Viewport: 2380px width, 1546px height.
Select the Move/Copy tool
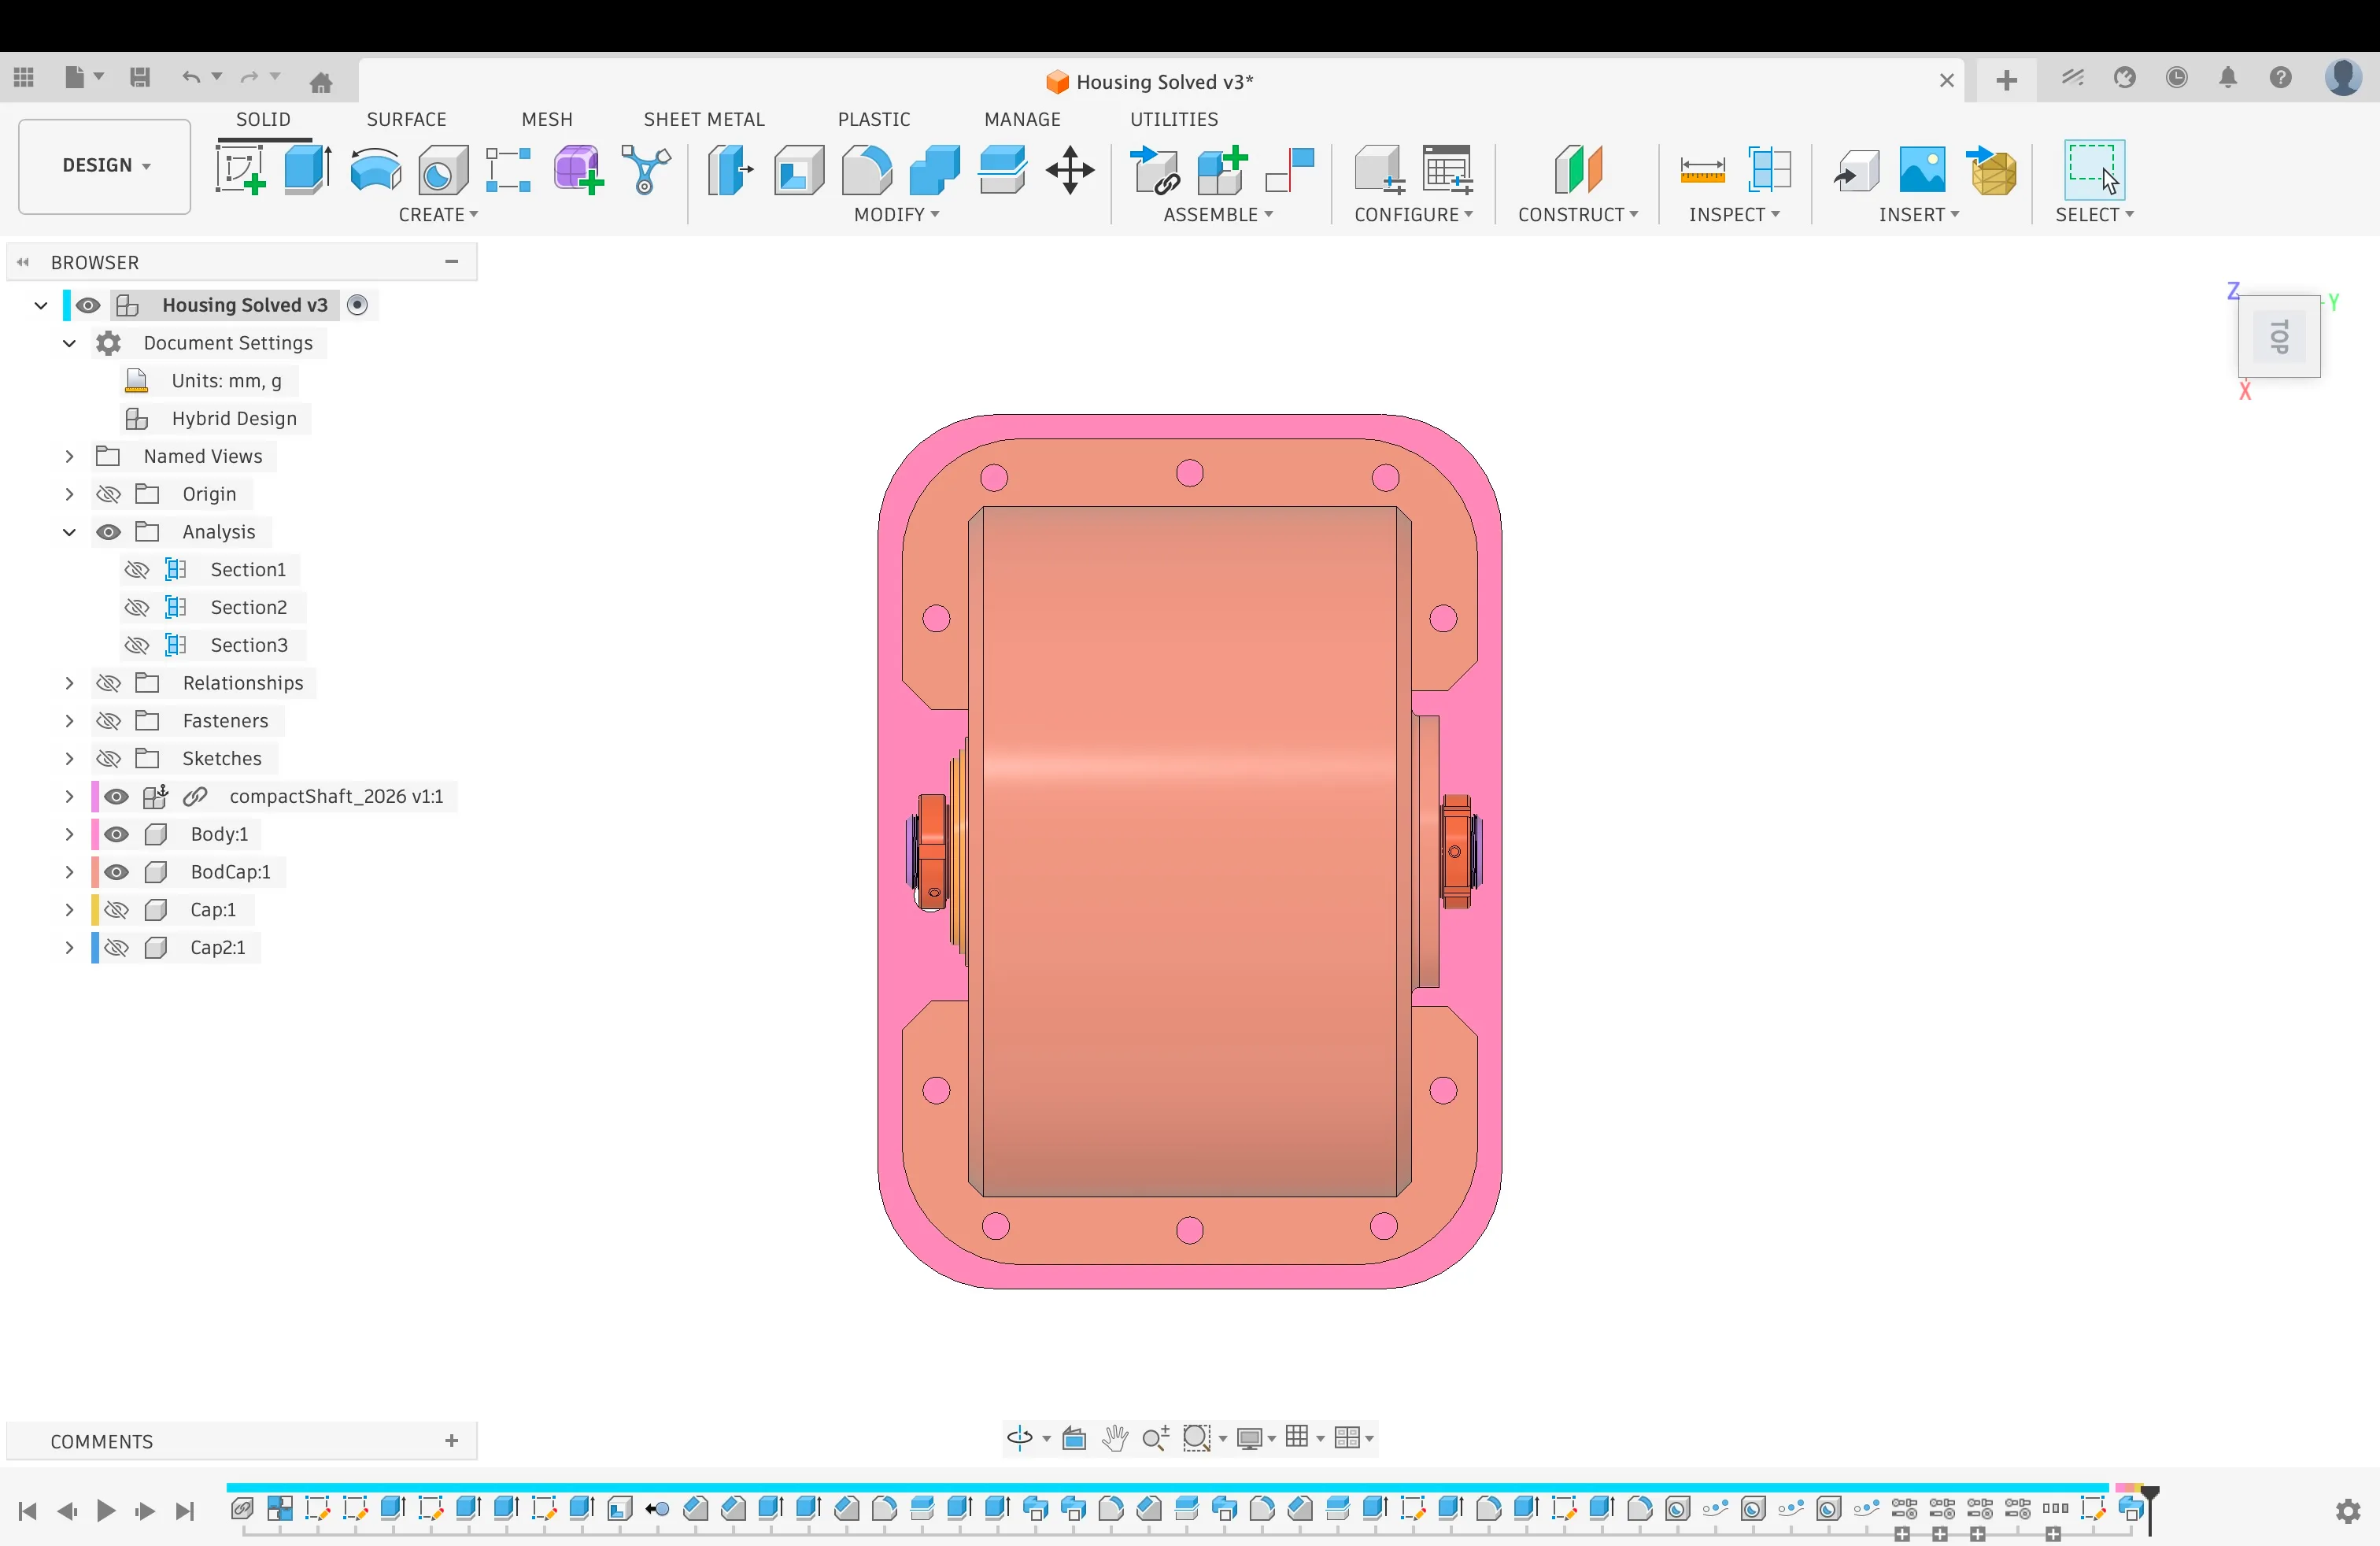click(1070, 169)
